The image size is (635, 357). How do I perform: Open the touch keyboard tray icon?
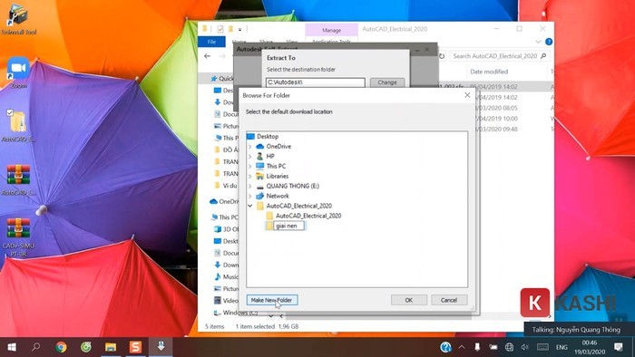[x=542, y=347]
